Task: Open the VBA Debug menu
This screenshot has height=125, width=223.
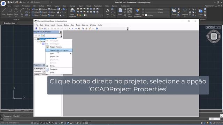Action: pyautogui.click(x=67, y=25)
